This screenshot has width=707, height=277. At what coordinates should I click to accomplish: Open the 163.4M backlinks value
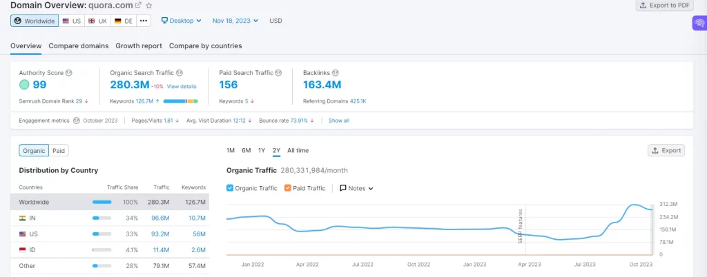[x=322, y=85]
